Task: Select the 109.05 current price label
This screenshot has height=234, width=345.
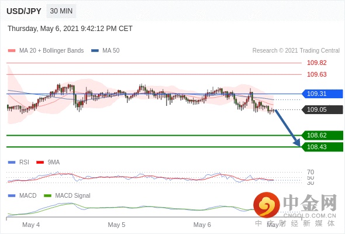Action: (x=322, y=109)
